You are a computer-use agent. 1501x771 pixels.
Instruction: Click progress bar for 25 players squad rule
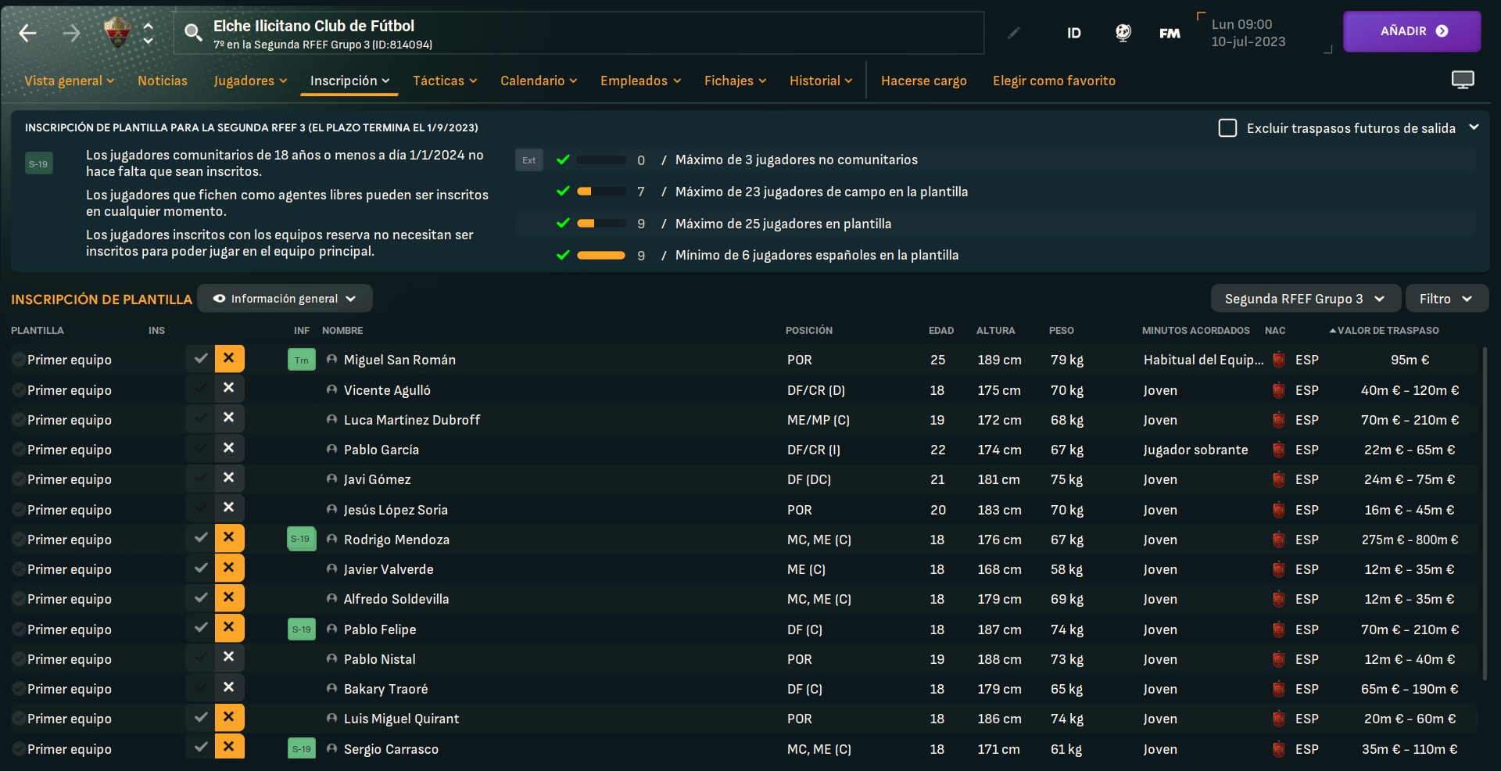(600, 224)
